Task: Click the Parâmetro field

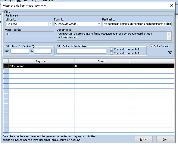Action: (x=137, y=24)
